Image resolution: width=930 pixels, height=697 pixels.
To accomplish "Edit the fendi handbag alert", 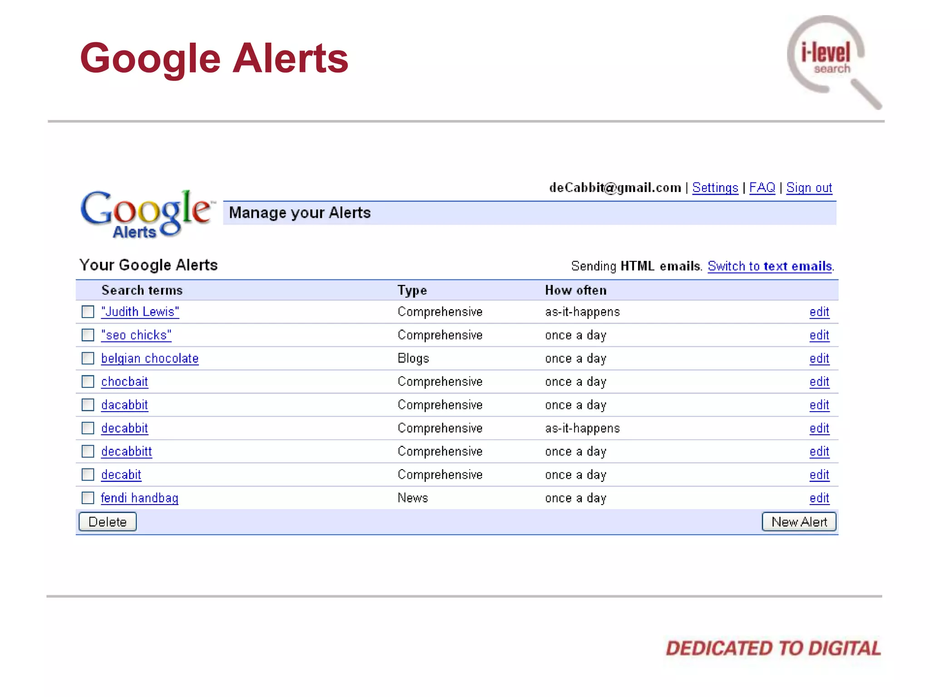I will (x=819, y=498).
